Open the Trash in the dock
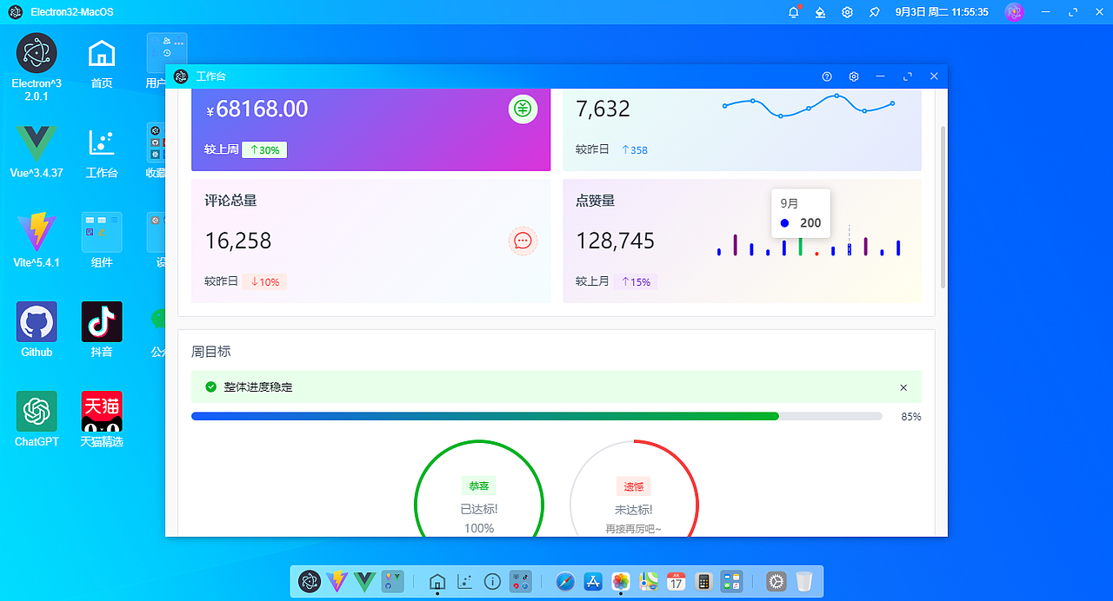Screen dimensions: 1113x601 [804, 581]
